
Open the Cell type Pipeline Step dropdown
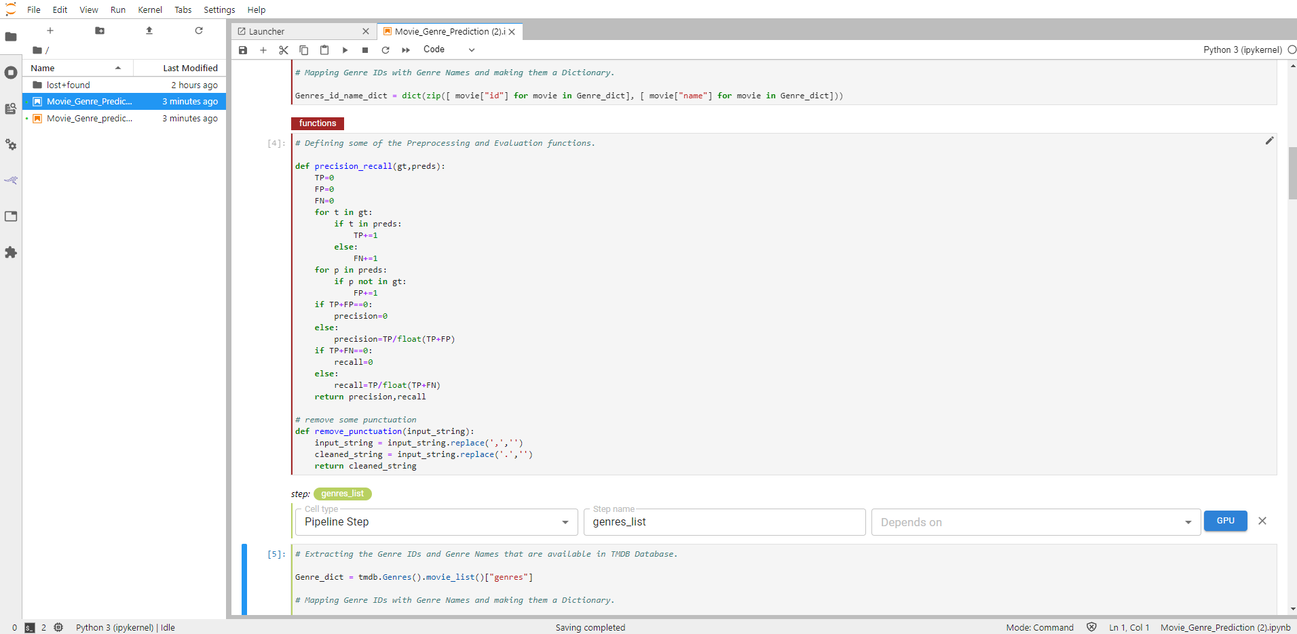(436, 522)
